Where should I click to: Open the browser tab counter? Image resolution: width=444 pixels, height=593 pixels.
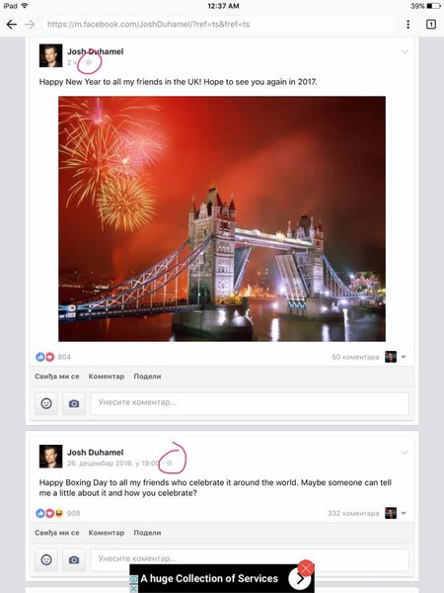[x=431, y=24]
